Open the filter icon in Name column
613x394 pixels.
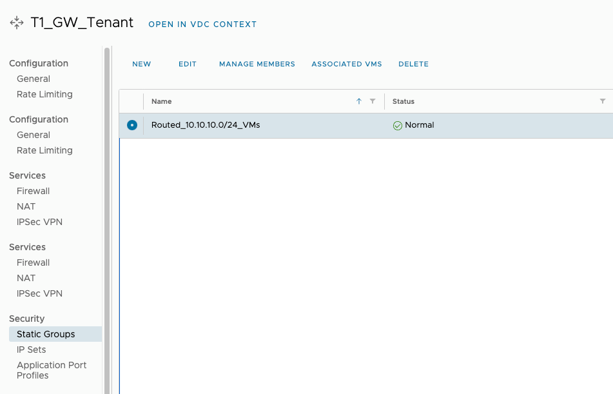373,101
